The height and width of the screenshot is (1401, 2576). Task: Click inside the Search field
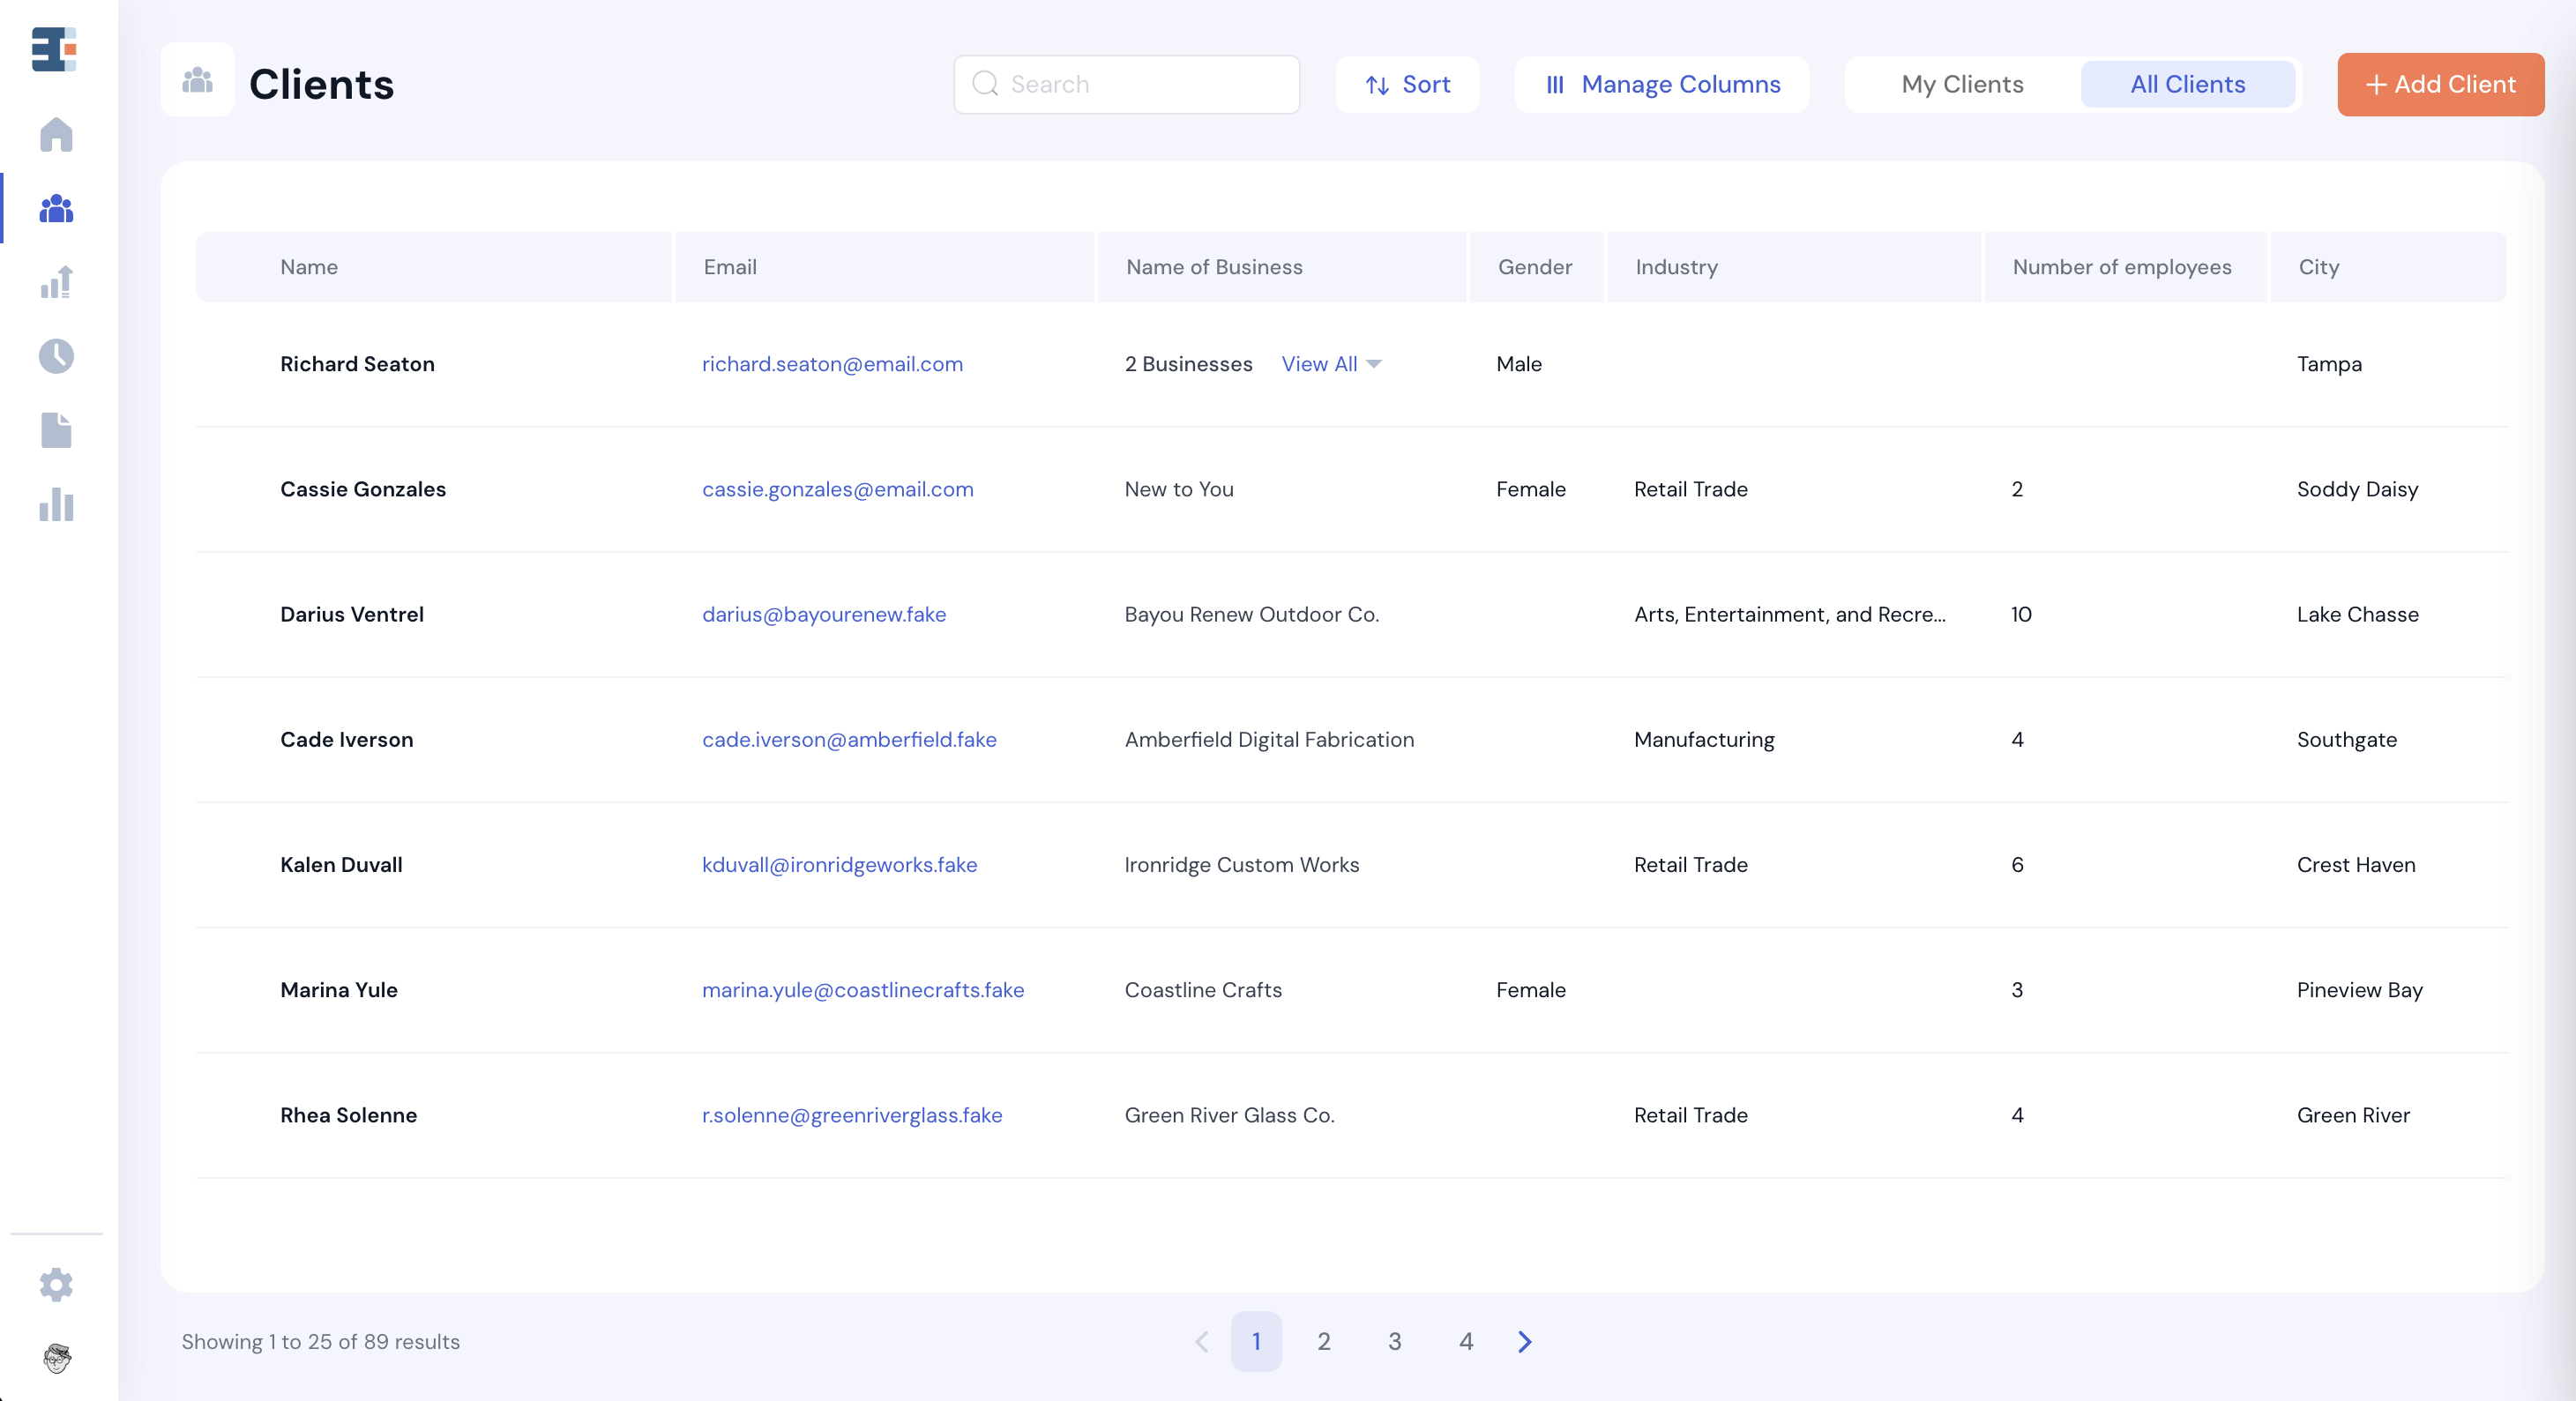pyautogui.click(x=1125, y=84)
